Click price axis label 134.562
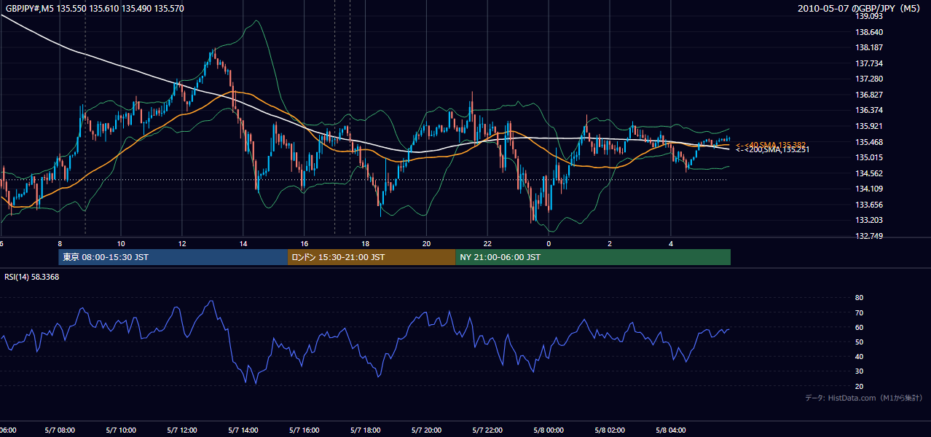Screen dimensions: 931x437 870,173
